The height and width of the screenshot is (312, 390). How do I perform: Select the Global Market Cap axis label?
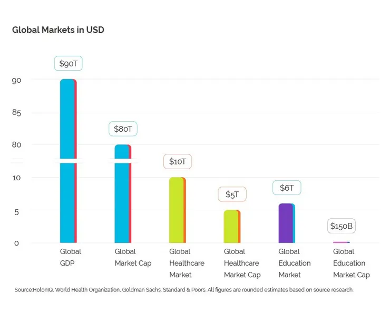click(x=132, y=257)
